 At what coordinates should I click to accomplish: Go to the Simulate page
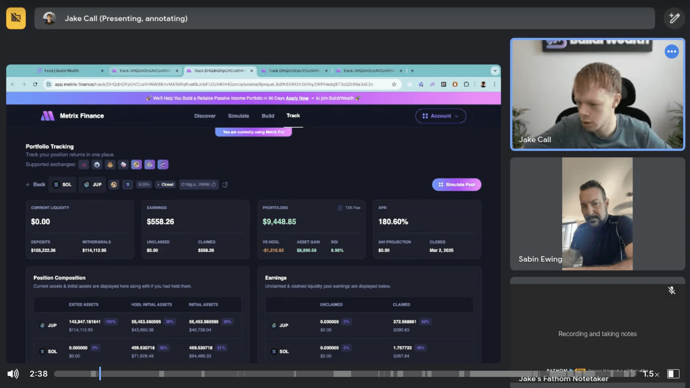(x=238, y=116)
